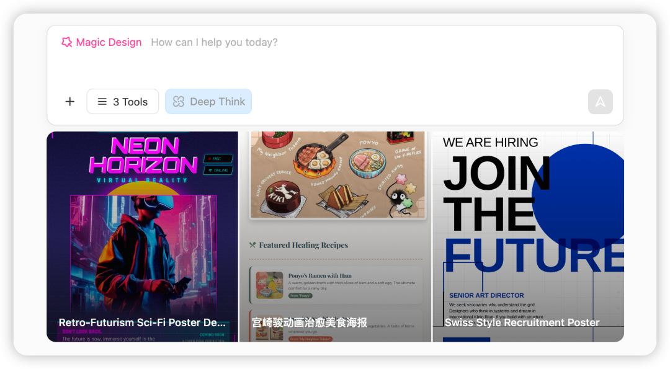Open Retro-Futurism Sci-Fi Poster template
Viewport: 670px width, 369px height.
(142, 237)
